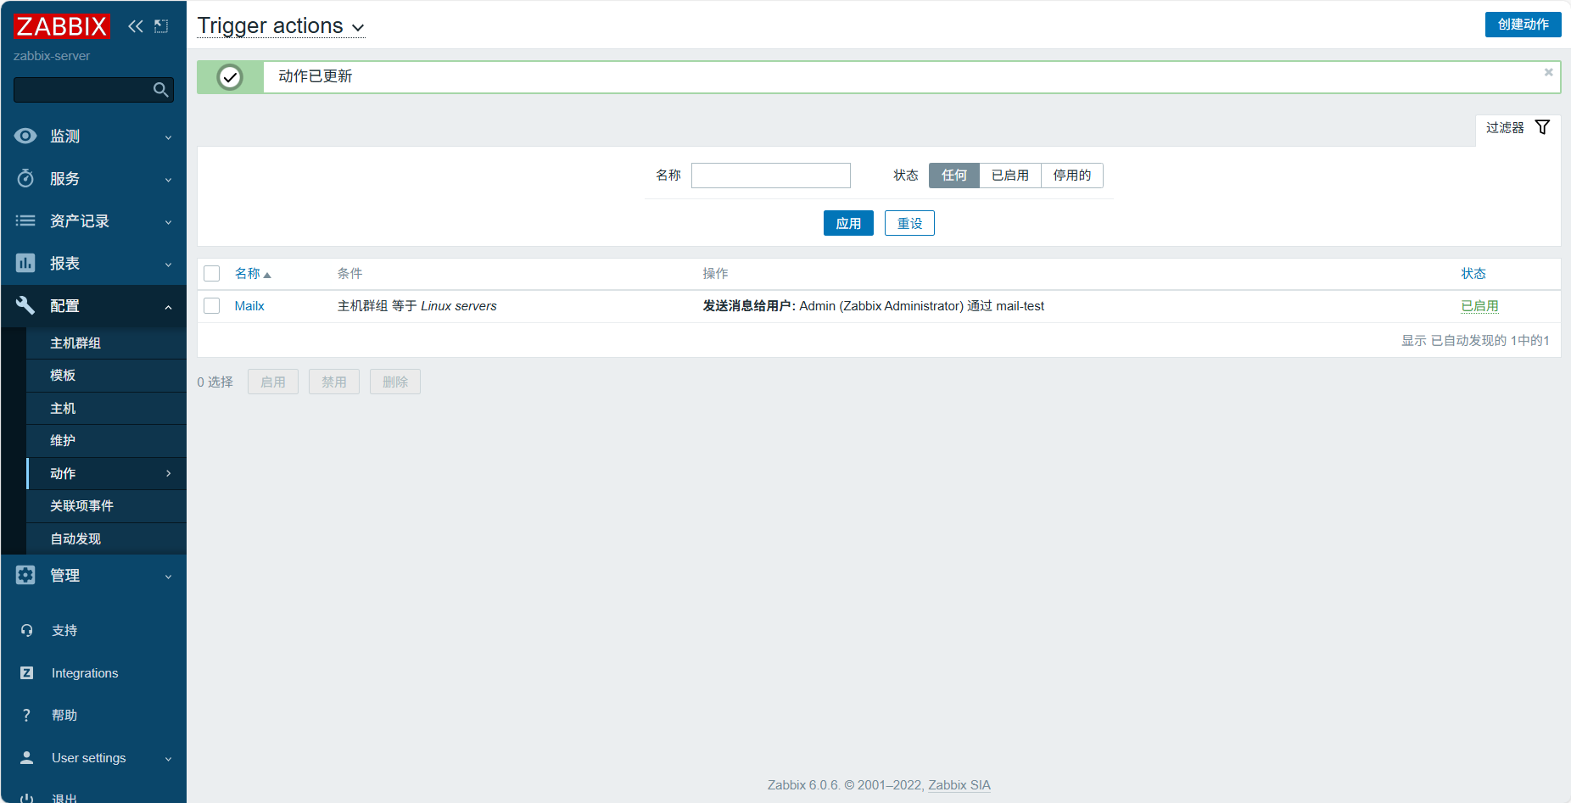The image size is (1571, 803).
Task: Click the 重设 filter button
Action: coord(909,223)
